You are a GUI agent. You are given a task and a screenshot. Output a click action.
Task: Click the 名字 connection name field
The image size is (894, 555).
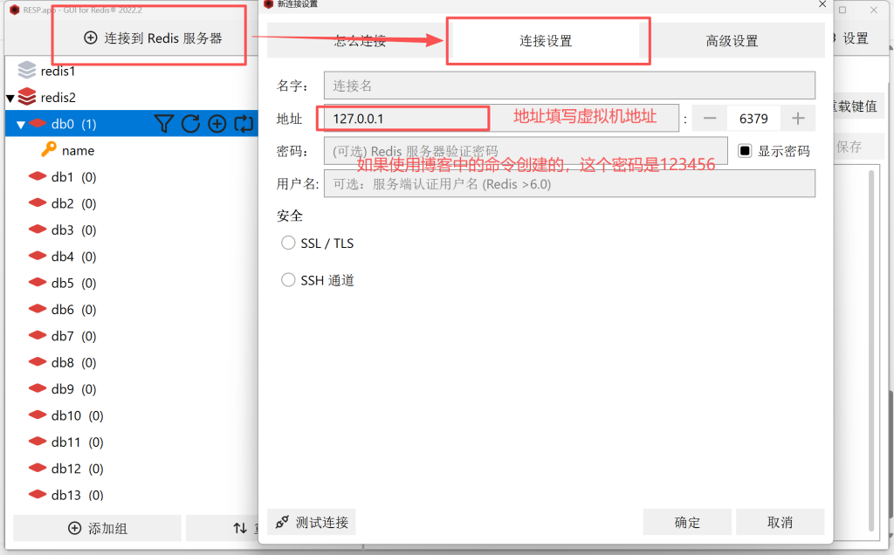click(x=568, y=86)
